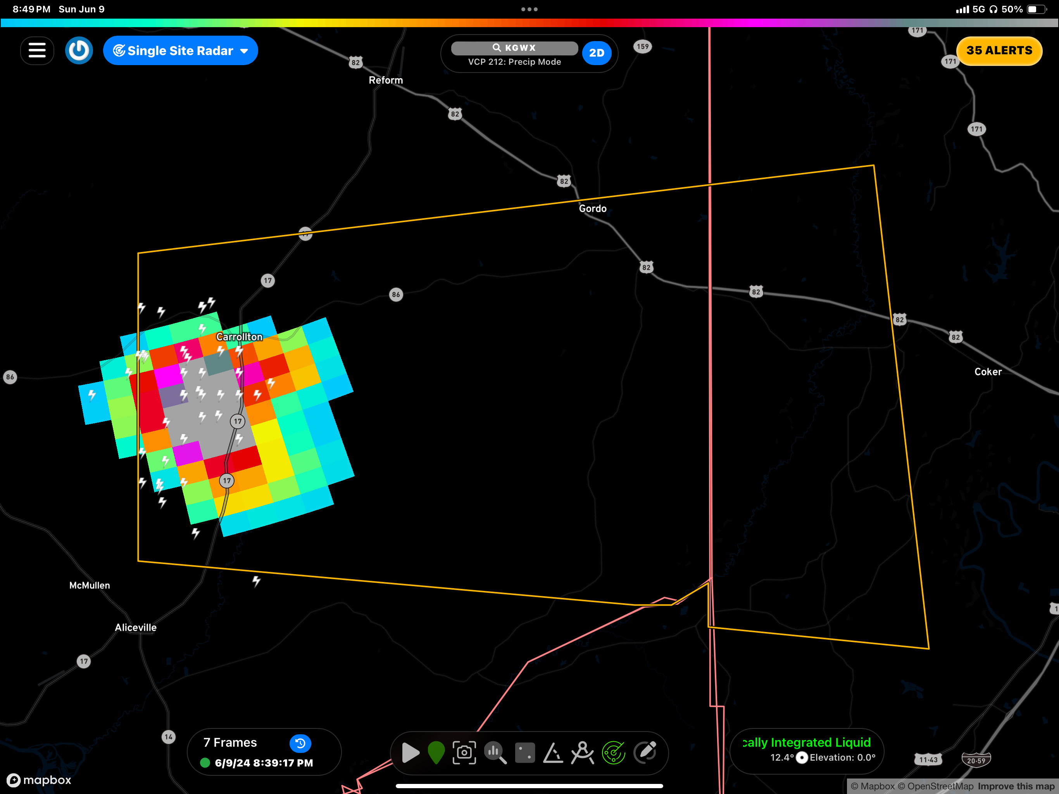Click the frames history loop icon

[x=300, y=743]
